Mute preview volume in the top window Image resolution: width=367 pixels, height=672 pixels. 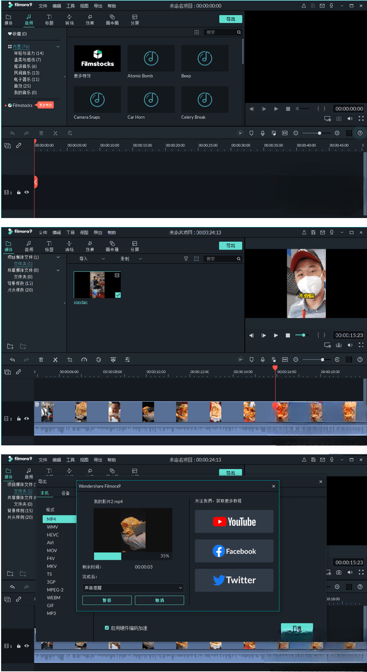point(350,119)
